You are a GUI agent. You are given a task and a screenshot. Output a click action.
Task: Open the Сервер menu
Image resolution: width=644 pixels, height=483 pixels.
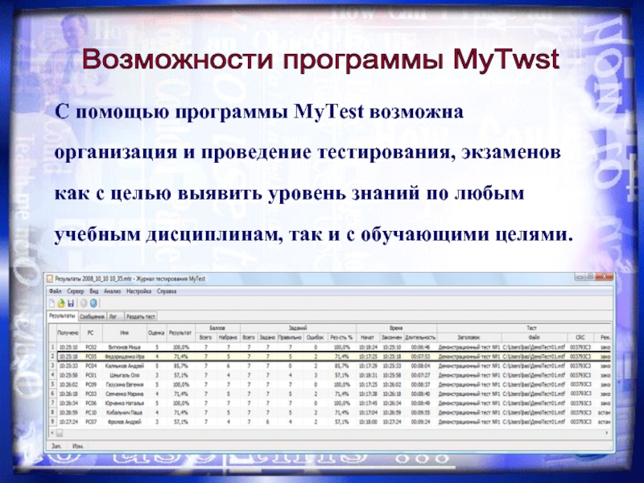(x=75, y=291)
